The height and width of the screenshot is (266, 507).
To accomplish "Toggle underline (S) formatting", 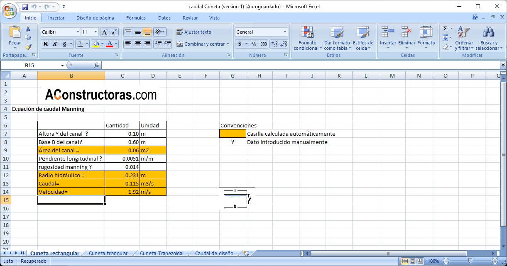I will [64, 44].
